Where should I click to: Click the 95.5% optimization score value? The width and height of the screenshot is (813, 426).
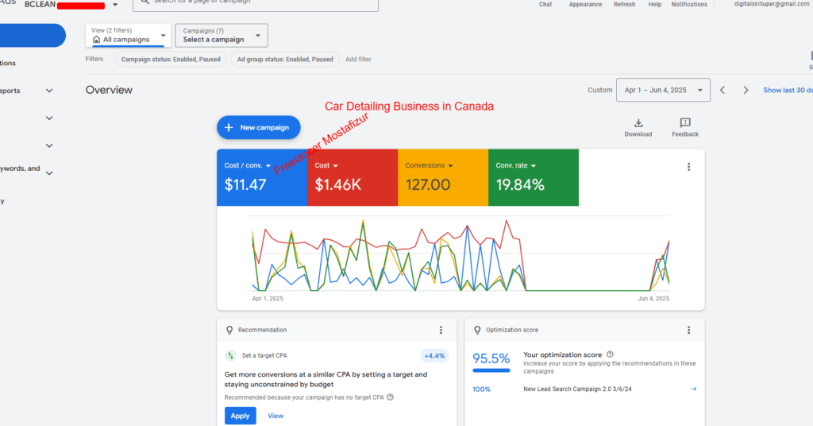pyautogui.click(x=491, y=358)
